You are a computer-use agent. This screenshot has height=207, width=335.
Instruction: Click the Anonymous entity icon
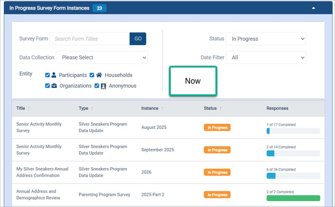(x=103, y=86)
